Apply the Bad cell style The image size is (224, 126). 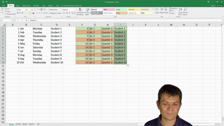coord(109,9)
